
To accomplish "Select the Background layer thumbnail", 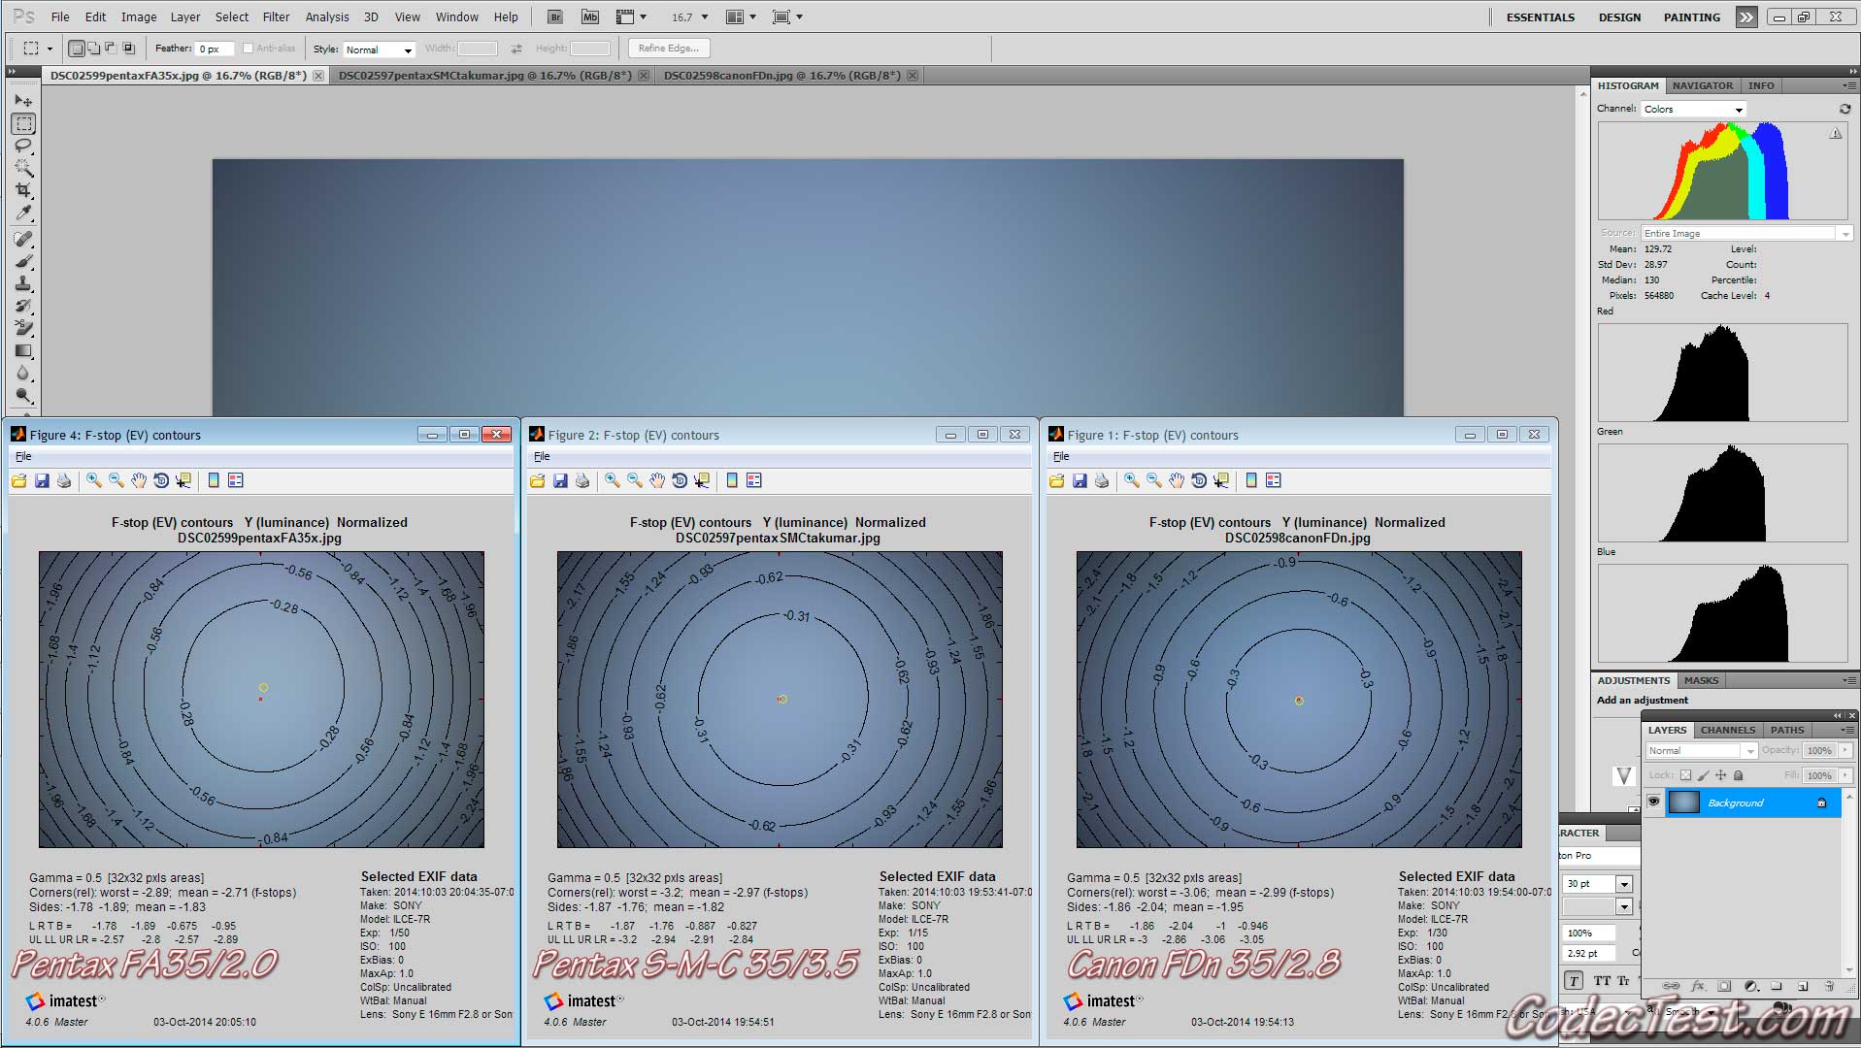I will coord(1683,802).
